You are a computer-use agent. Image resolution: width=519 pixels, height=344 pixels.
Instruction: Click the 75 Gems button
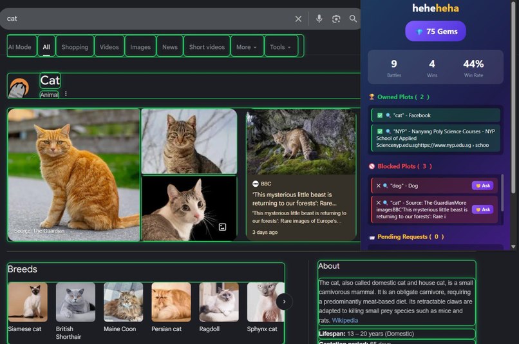click(x=435, y=32)
